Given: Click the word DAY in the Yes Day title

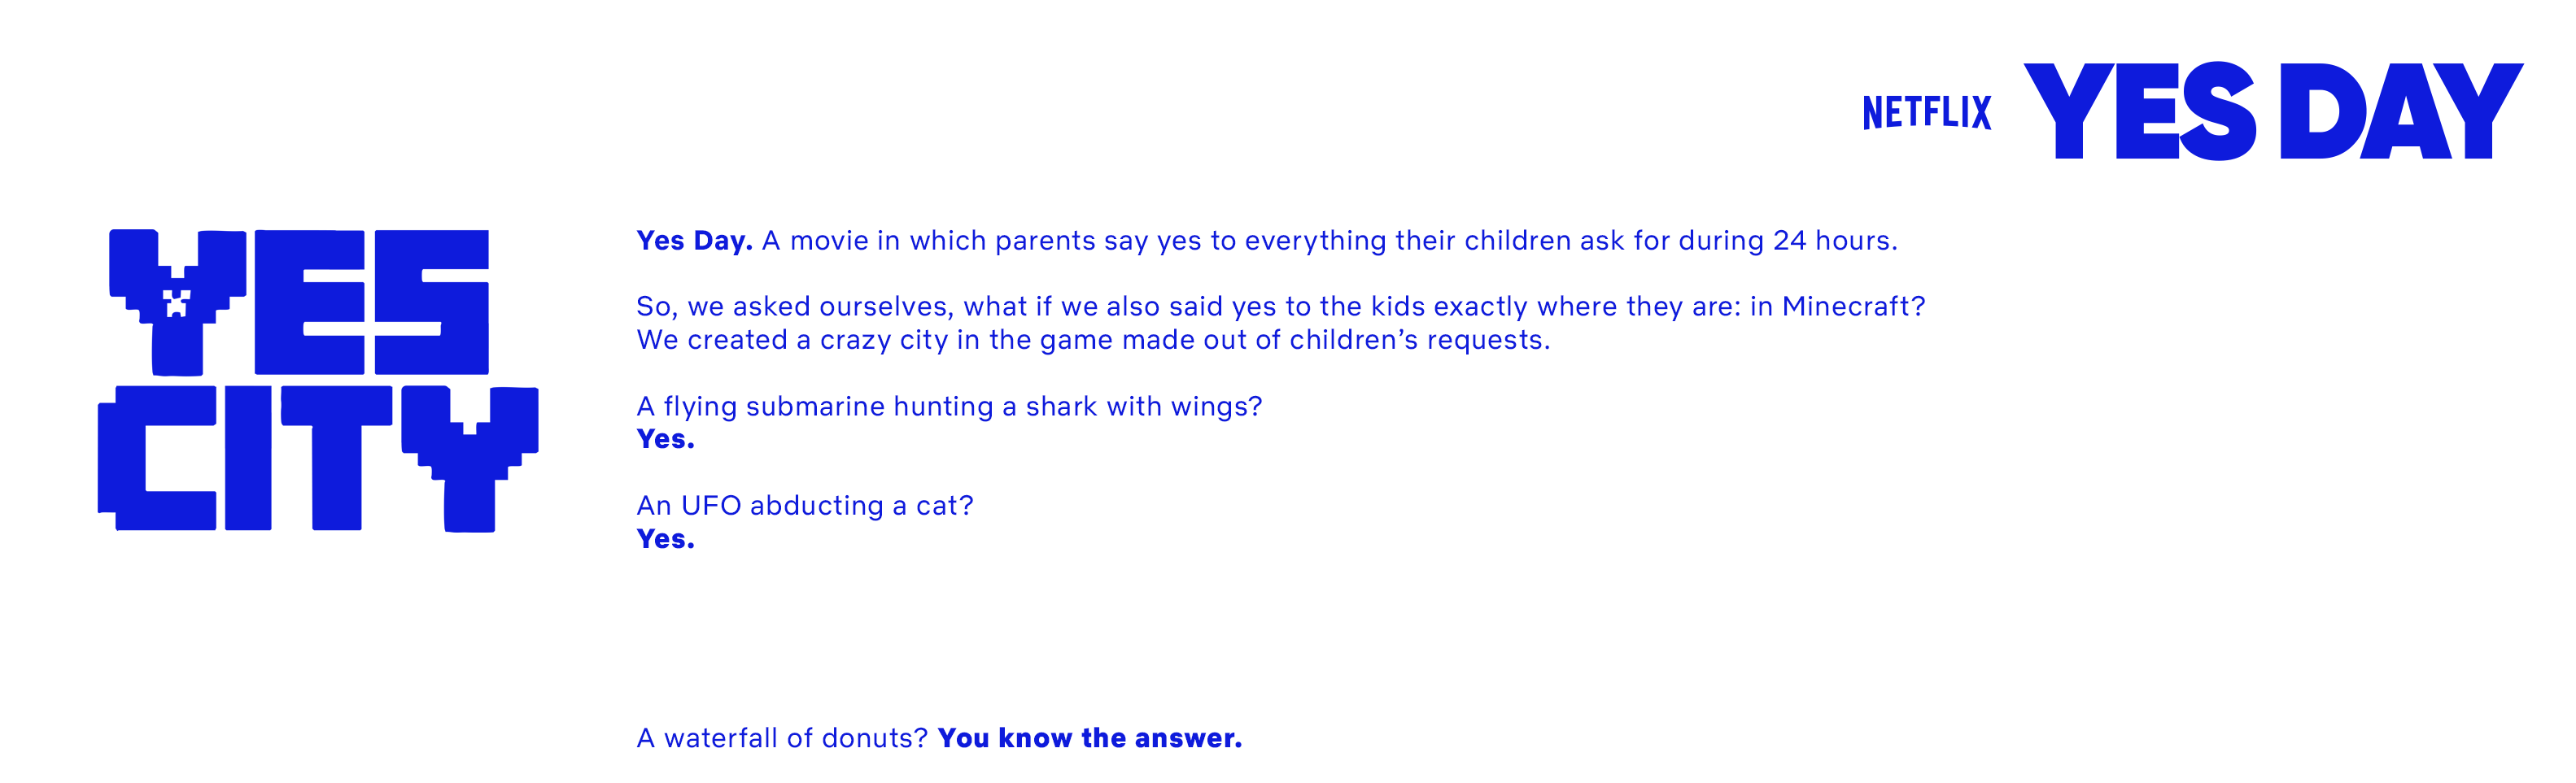Looking at the screenshot, I should pyautogui.click(x=2400, y=111).
